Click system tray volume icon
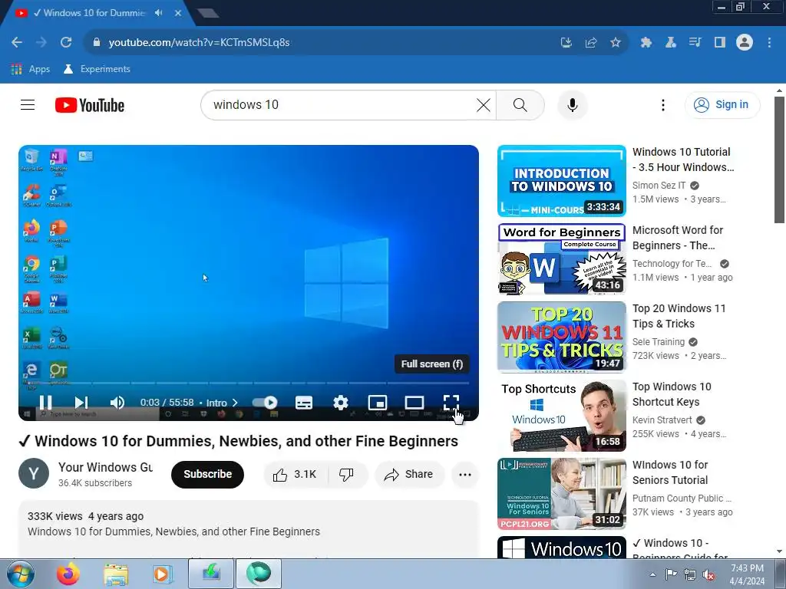The image size is (786, 589). [708, 575]
